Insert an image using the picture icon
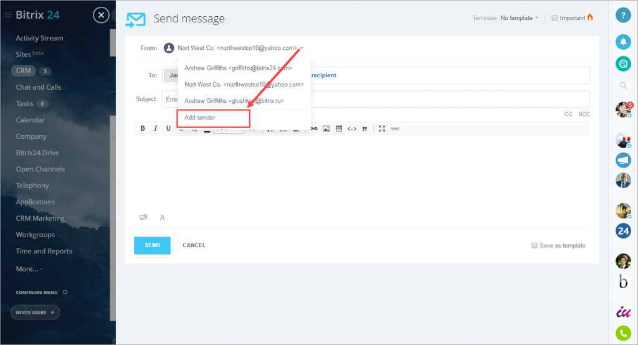Image resolution: width=638 pixels, height=345 pixels. pos(326,128)
